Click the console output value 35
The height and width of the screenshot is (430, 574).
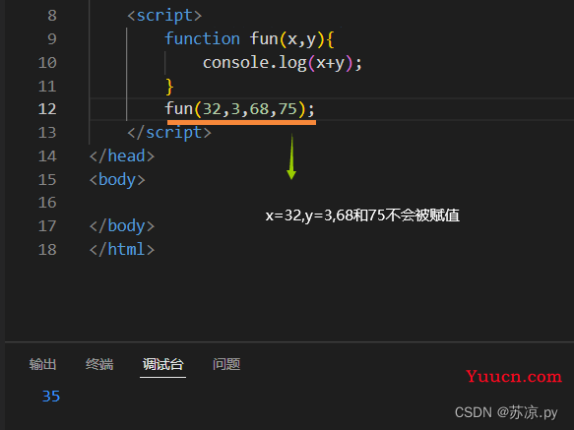pos(51,397)
